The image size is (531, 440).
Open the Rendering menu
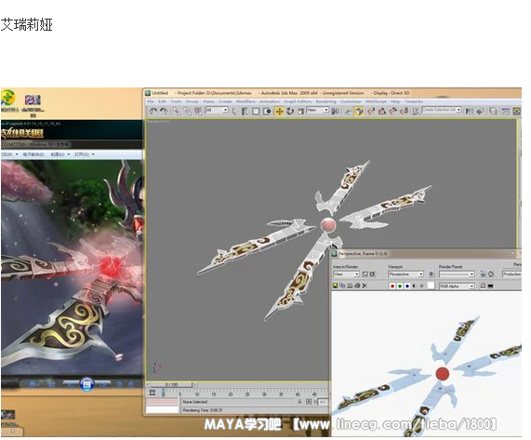325,101
